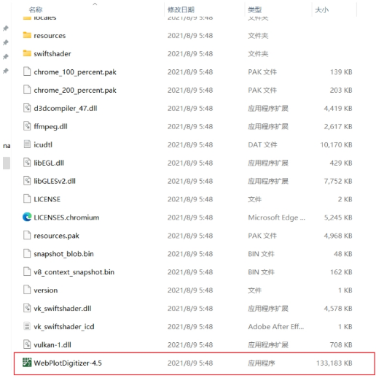Sort by the 大小 column header
376x378 pixels.
click(x=322, y=9)
